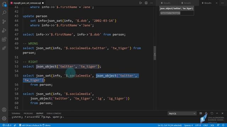The width and height of the screenshot is (227, 127).
Task: Switch to the first Results tab
Action: click(x=166, y=3)
